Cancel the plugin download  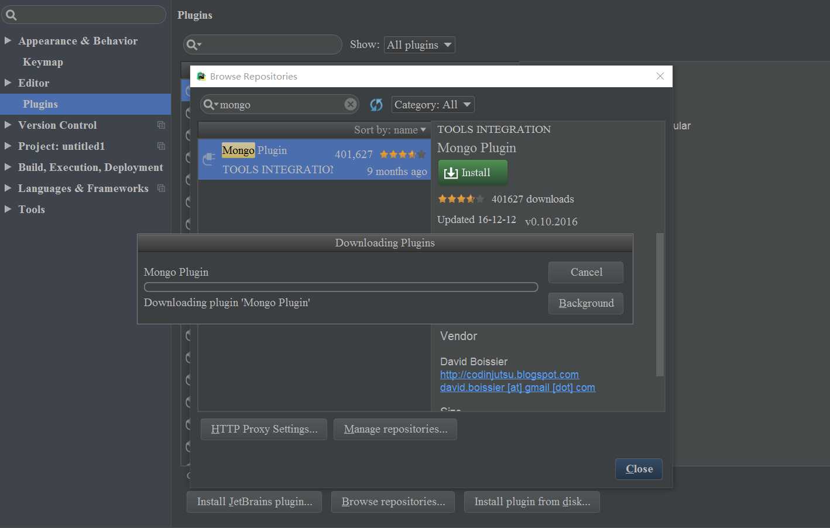[586, 272]
